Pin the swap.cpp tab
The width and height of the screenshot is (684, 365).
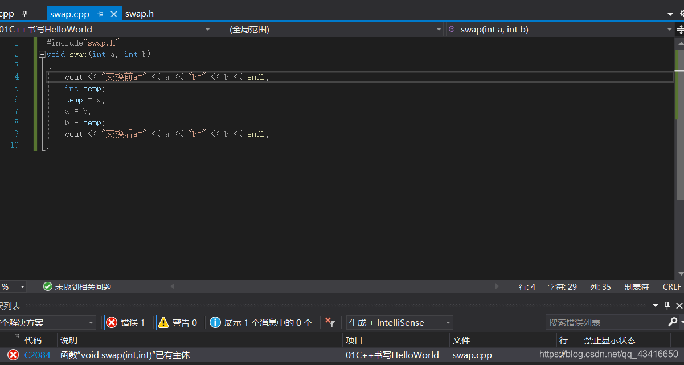100,14
